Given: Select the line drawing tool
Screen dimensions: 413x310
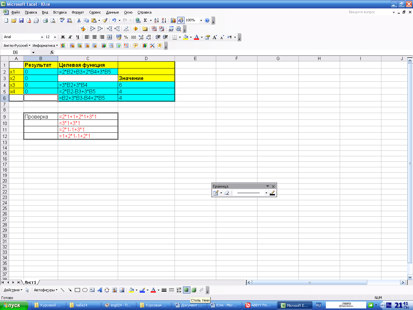Looking at the screenshot, I should 63,290.
